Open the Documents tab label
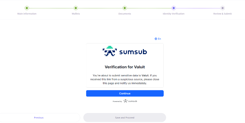This screenshot has width=245, height=123. (x=125, y=14)
